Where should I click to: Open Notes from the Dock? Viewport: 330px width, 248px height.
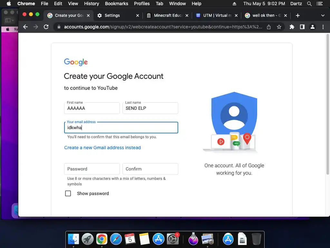pos(144,239)
